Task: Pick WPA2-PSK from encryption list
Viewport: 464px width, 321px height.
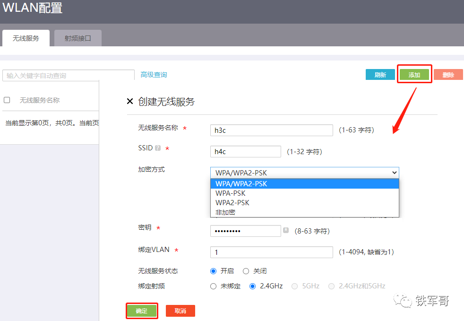Action: [232, 203]
